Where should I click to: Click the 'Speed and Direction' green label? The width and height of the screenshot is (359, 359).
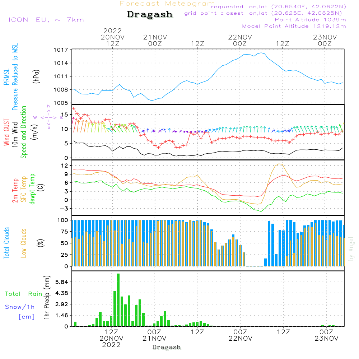(x=24, y=132)
